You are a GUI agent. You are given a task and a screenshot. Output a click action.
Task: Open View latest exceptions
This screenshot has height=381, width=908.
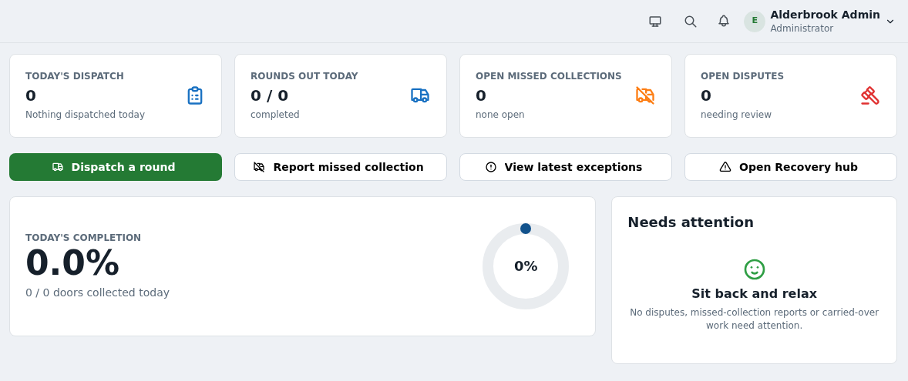[566, 167]
